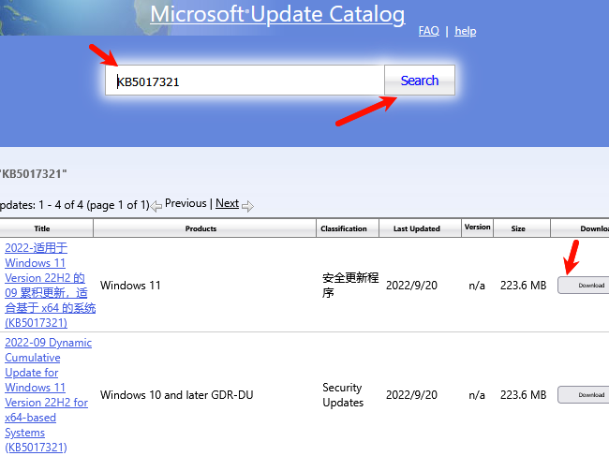The width and height of the screenshot is (609, 456).
Task: Click the Search button
Action: tap(420, 81)
